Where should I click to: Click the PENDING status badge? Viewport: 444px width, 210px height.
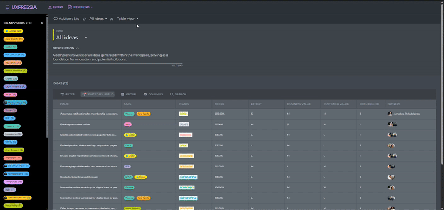185,135
